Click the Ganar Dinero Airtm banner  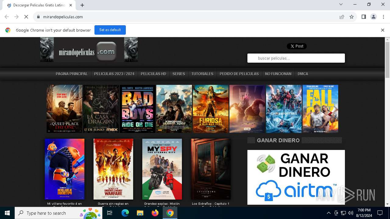coord(296,177)
